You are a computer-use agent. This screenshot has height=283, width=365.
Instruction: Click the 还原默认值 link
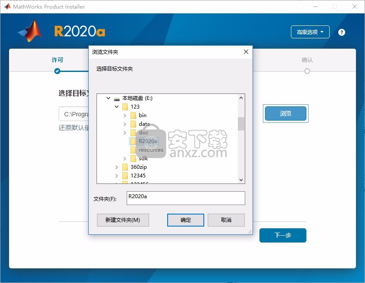(x=74, y=128)
